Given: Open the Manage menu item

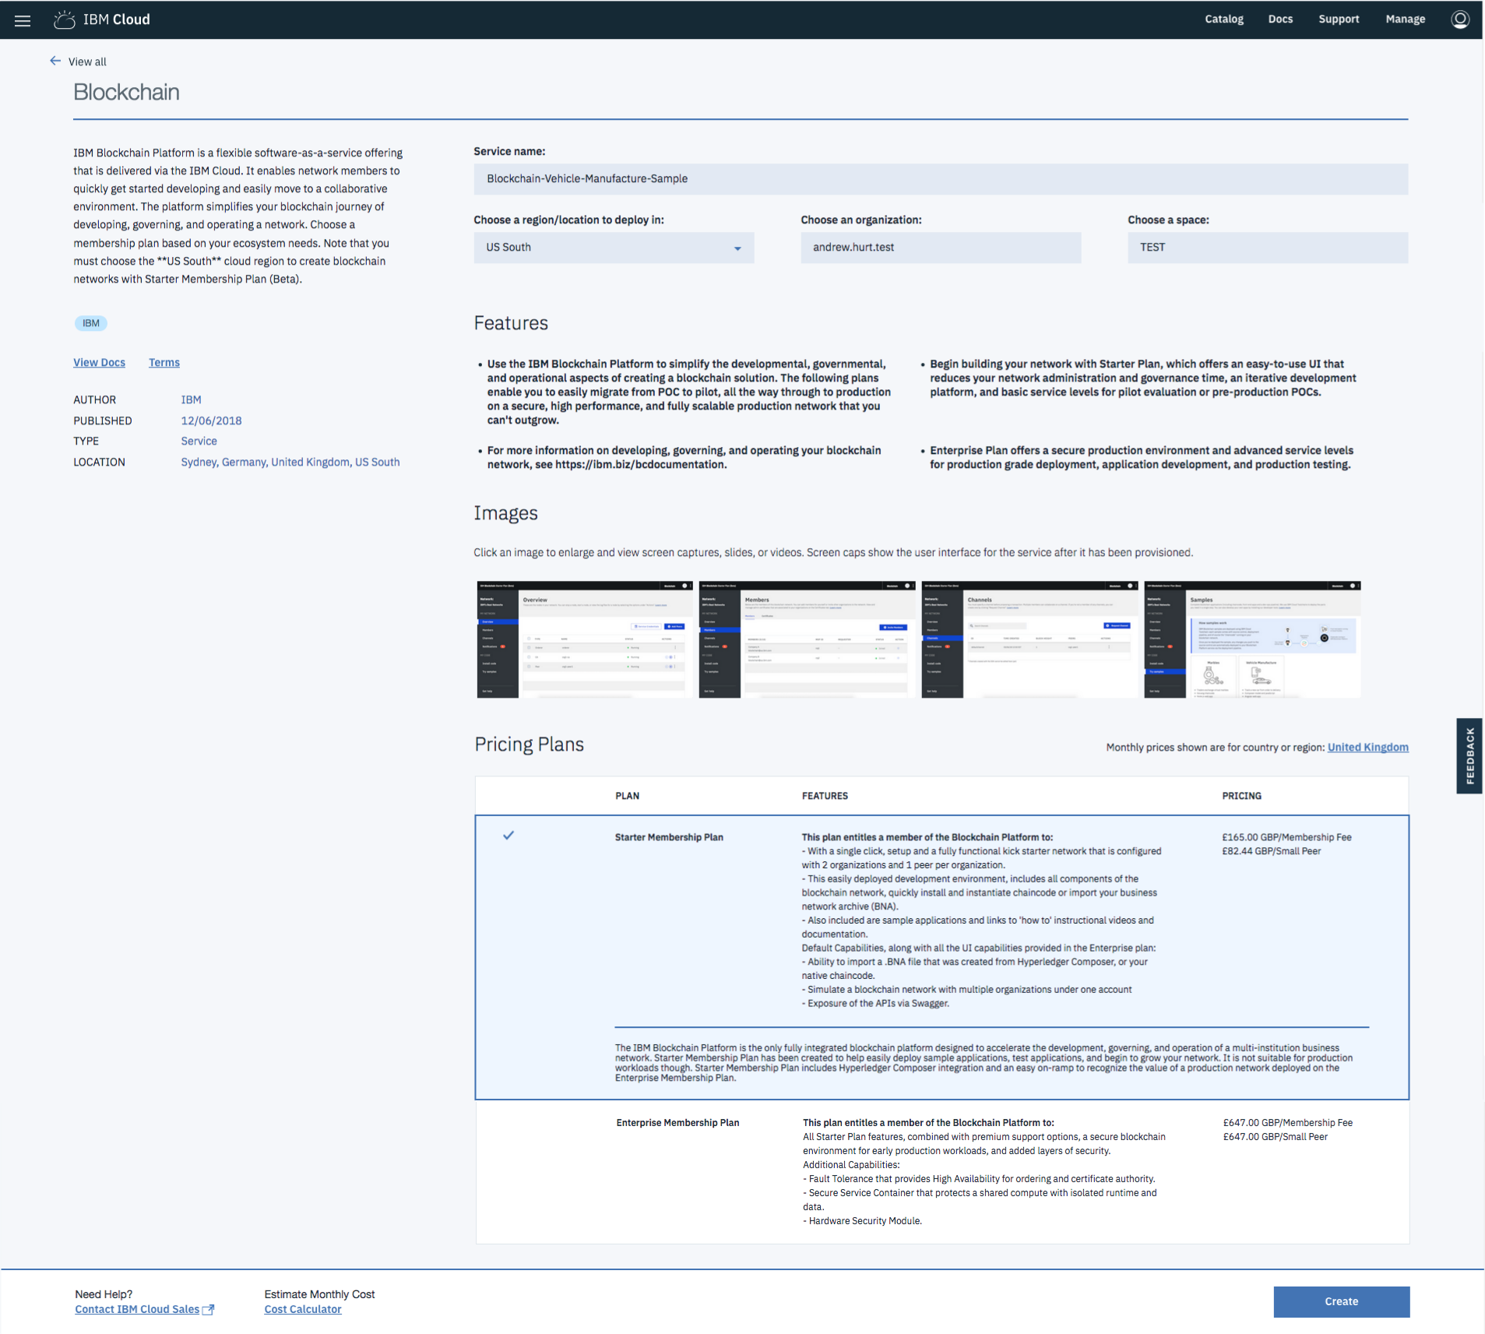Looking at the screenshot, I should tap(1405, 19).
